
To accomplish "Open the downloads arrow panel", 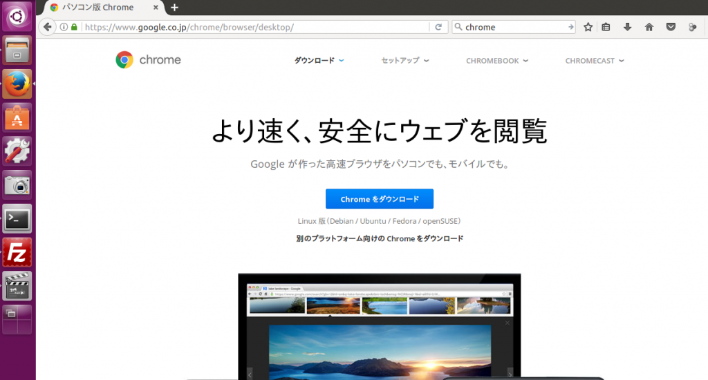I will pyautogui.click(x=627, y=27).
